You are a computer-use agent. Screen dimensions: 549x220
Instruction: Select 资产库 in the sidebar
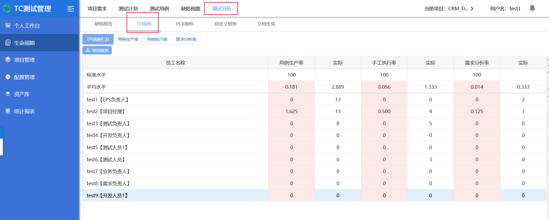[x=22, y=94]
